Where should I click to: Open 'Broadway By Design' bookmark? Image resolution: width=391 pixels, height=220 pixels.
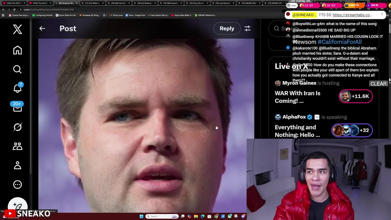pyautogui.click(x=90, y=15)
